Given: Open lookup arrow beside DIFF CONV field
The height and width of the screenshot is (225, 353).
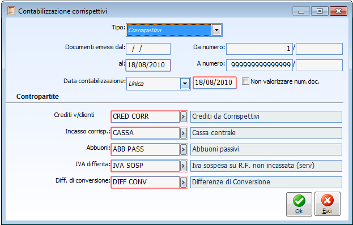Looking at the screenshot, I should [x=183, y=183].
